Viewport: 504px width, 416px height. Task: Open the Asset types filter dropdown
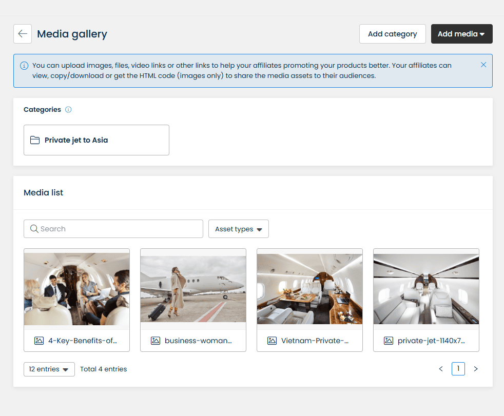coord(238,229)
